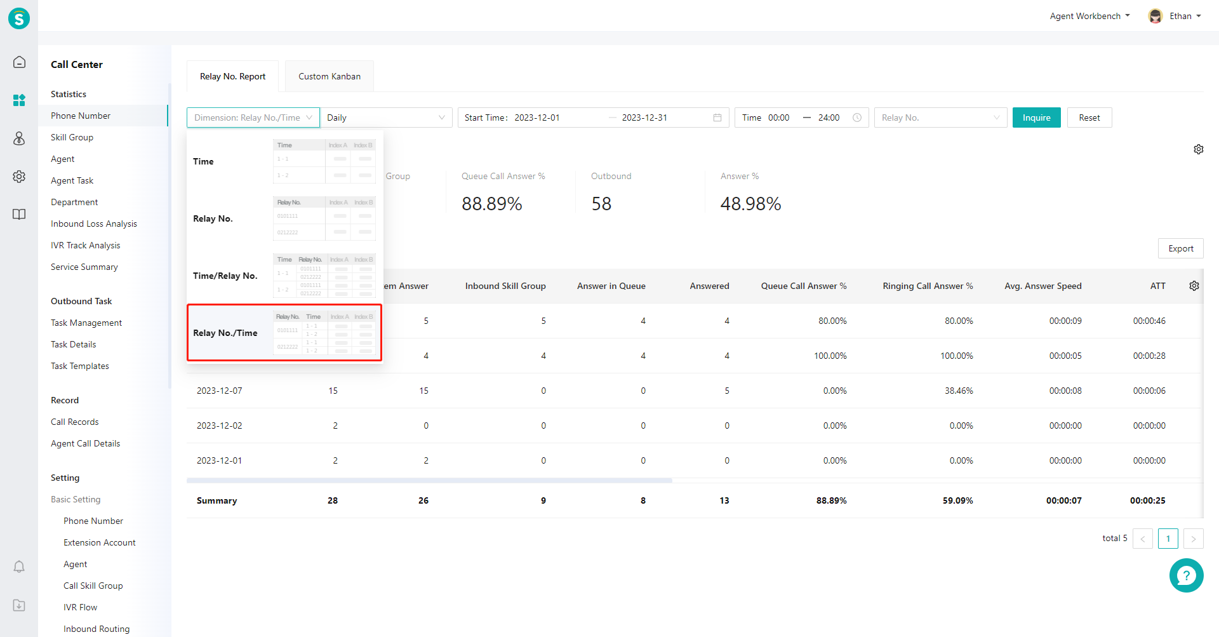Open Agent under Statistics
This screenshot has height=637, width=1219.
pyautogui.click(x=63, y=159)
